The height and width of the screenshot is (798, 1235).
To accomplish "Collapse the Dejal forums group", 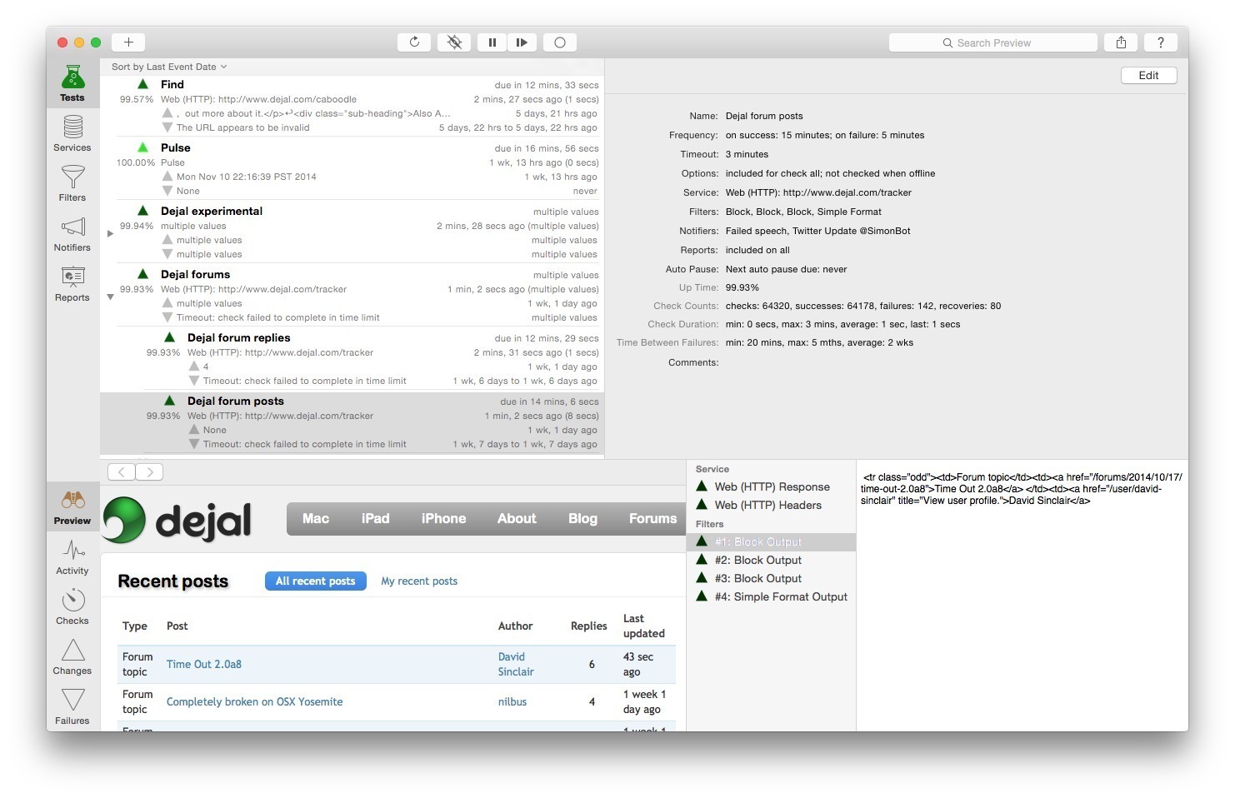I will (110, 297).
